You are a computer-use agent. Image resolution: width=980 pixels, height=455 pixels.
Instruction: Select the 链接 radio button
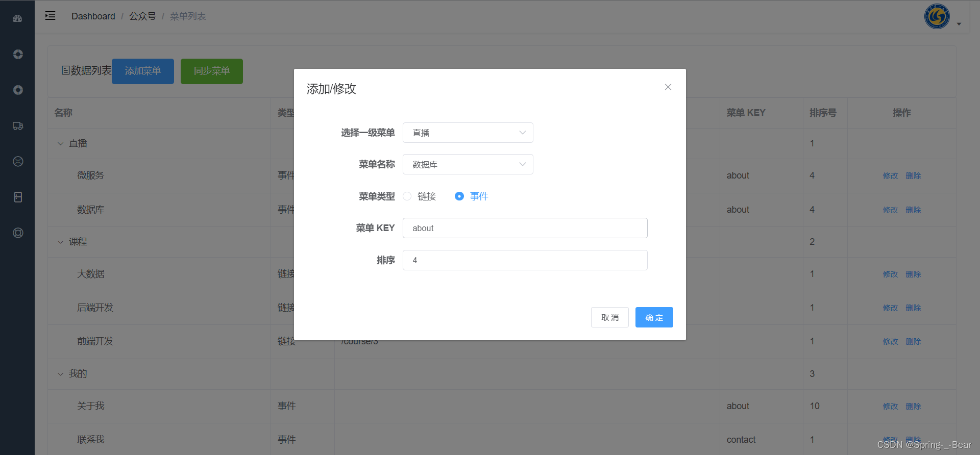[x=407, y=196]
